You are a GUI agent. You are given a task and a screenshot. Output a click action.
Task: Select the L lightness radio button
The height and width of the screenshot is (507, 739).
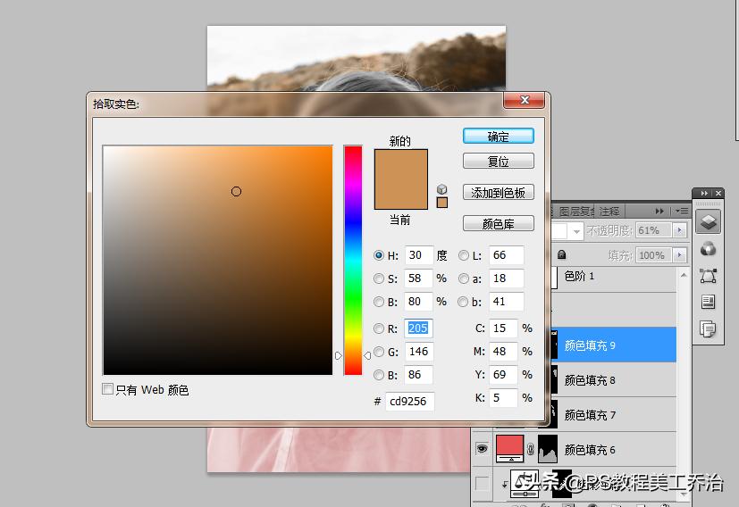click(x=464, y=255)
